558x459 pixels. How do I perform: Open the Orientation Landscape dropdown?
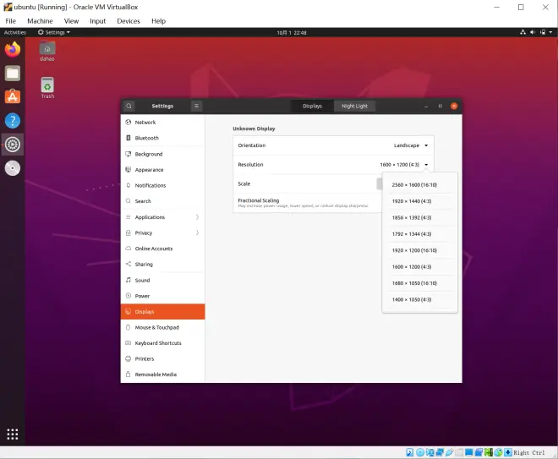point(411,145)
